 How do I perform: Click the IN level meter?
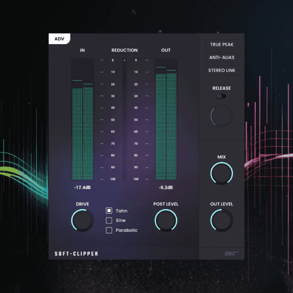(82, 119)
